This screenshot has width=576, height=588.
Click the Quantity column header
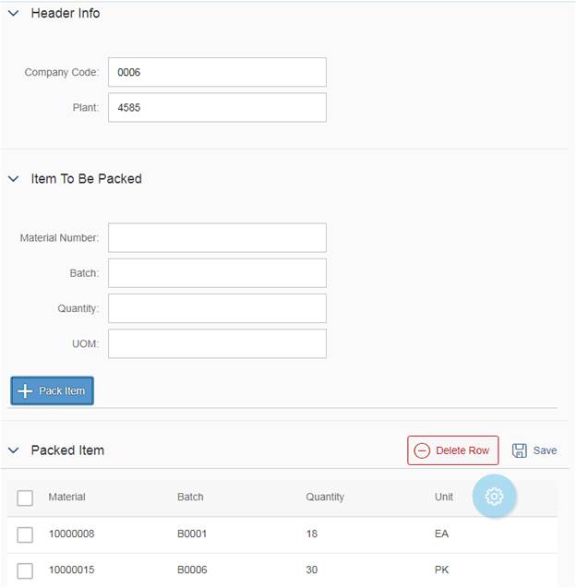click(325, 497)
